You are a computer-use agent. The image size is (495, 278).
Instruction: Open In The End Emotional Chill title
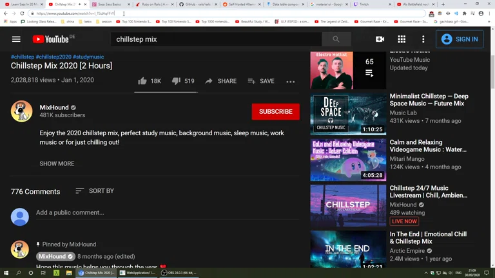428,237
